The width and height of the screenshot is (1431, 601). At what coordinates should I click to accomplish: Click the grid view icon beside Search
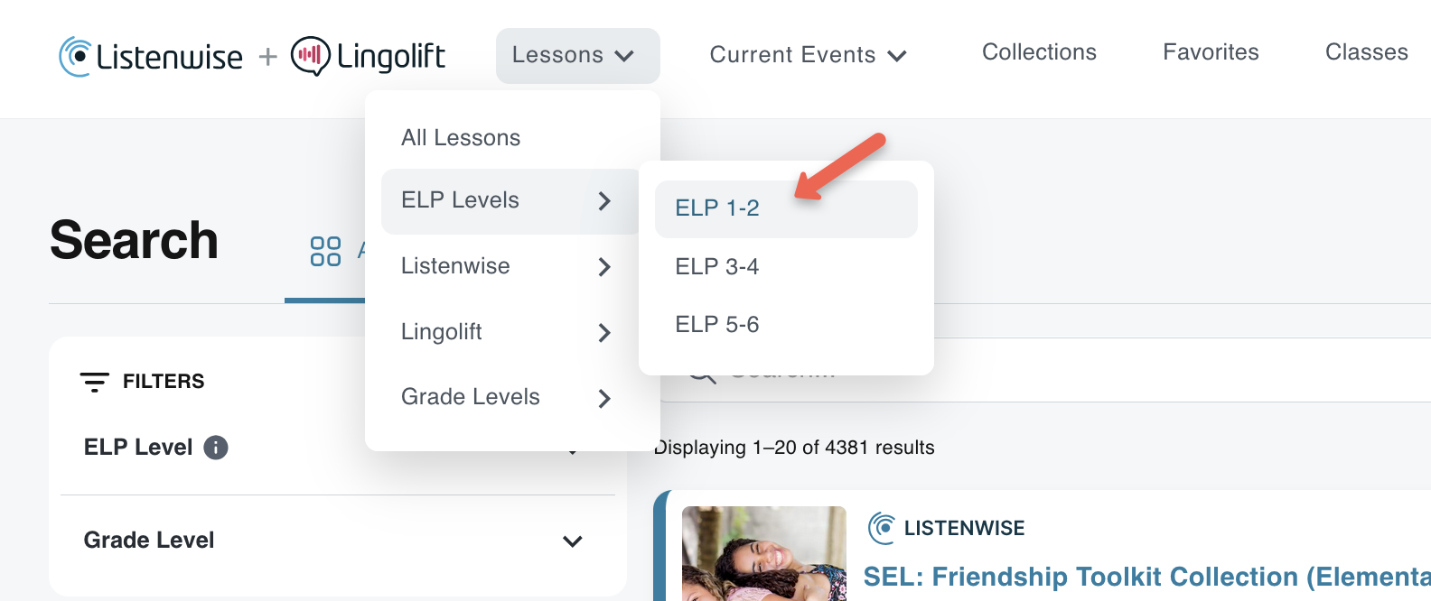coord(325,252)
